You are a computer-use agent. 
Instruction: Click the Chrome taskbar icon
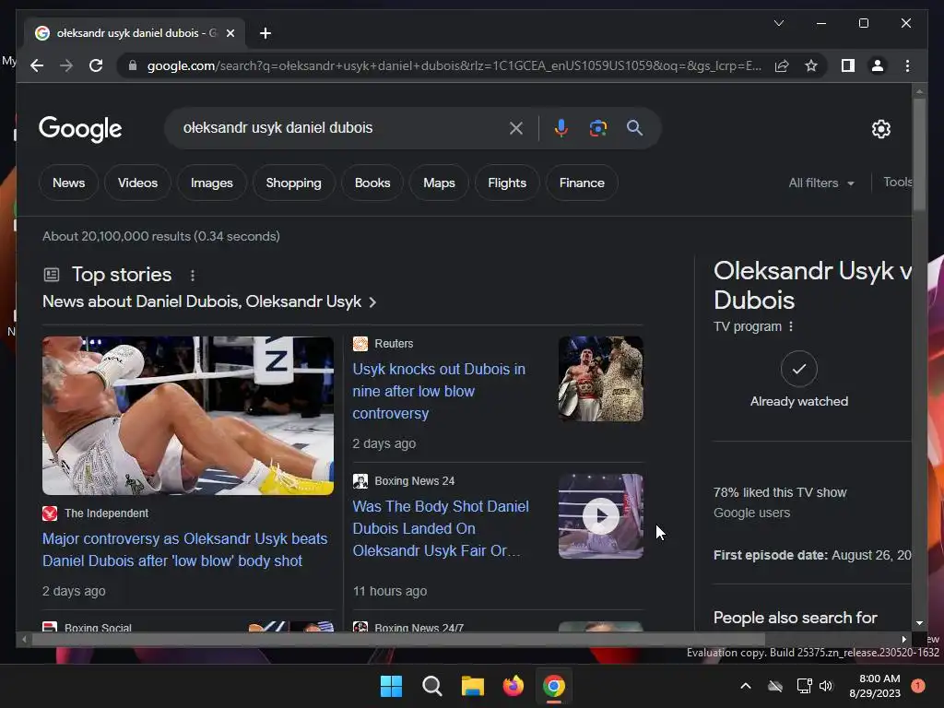[x=554, y=686]
